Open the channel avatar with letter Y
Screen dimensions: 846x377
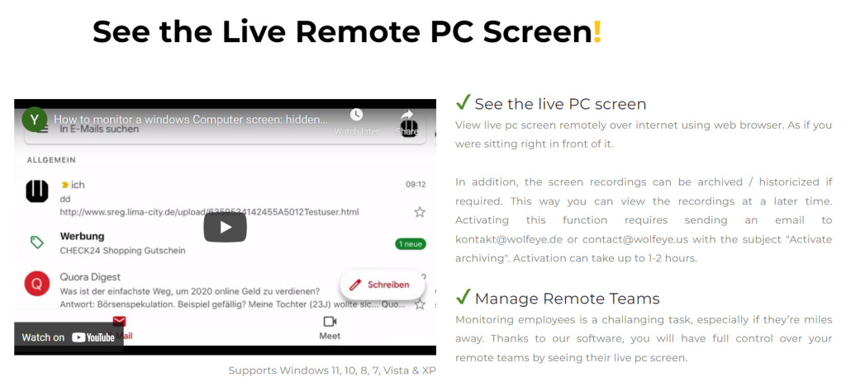pyautogui.click(x=35, y=120)
